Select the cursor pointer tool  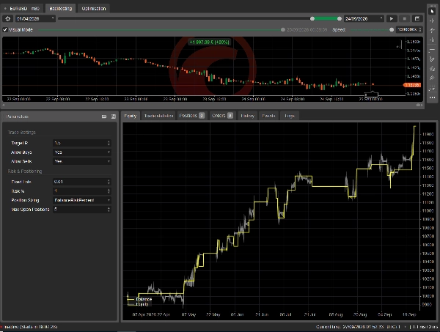432,11
